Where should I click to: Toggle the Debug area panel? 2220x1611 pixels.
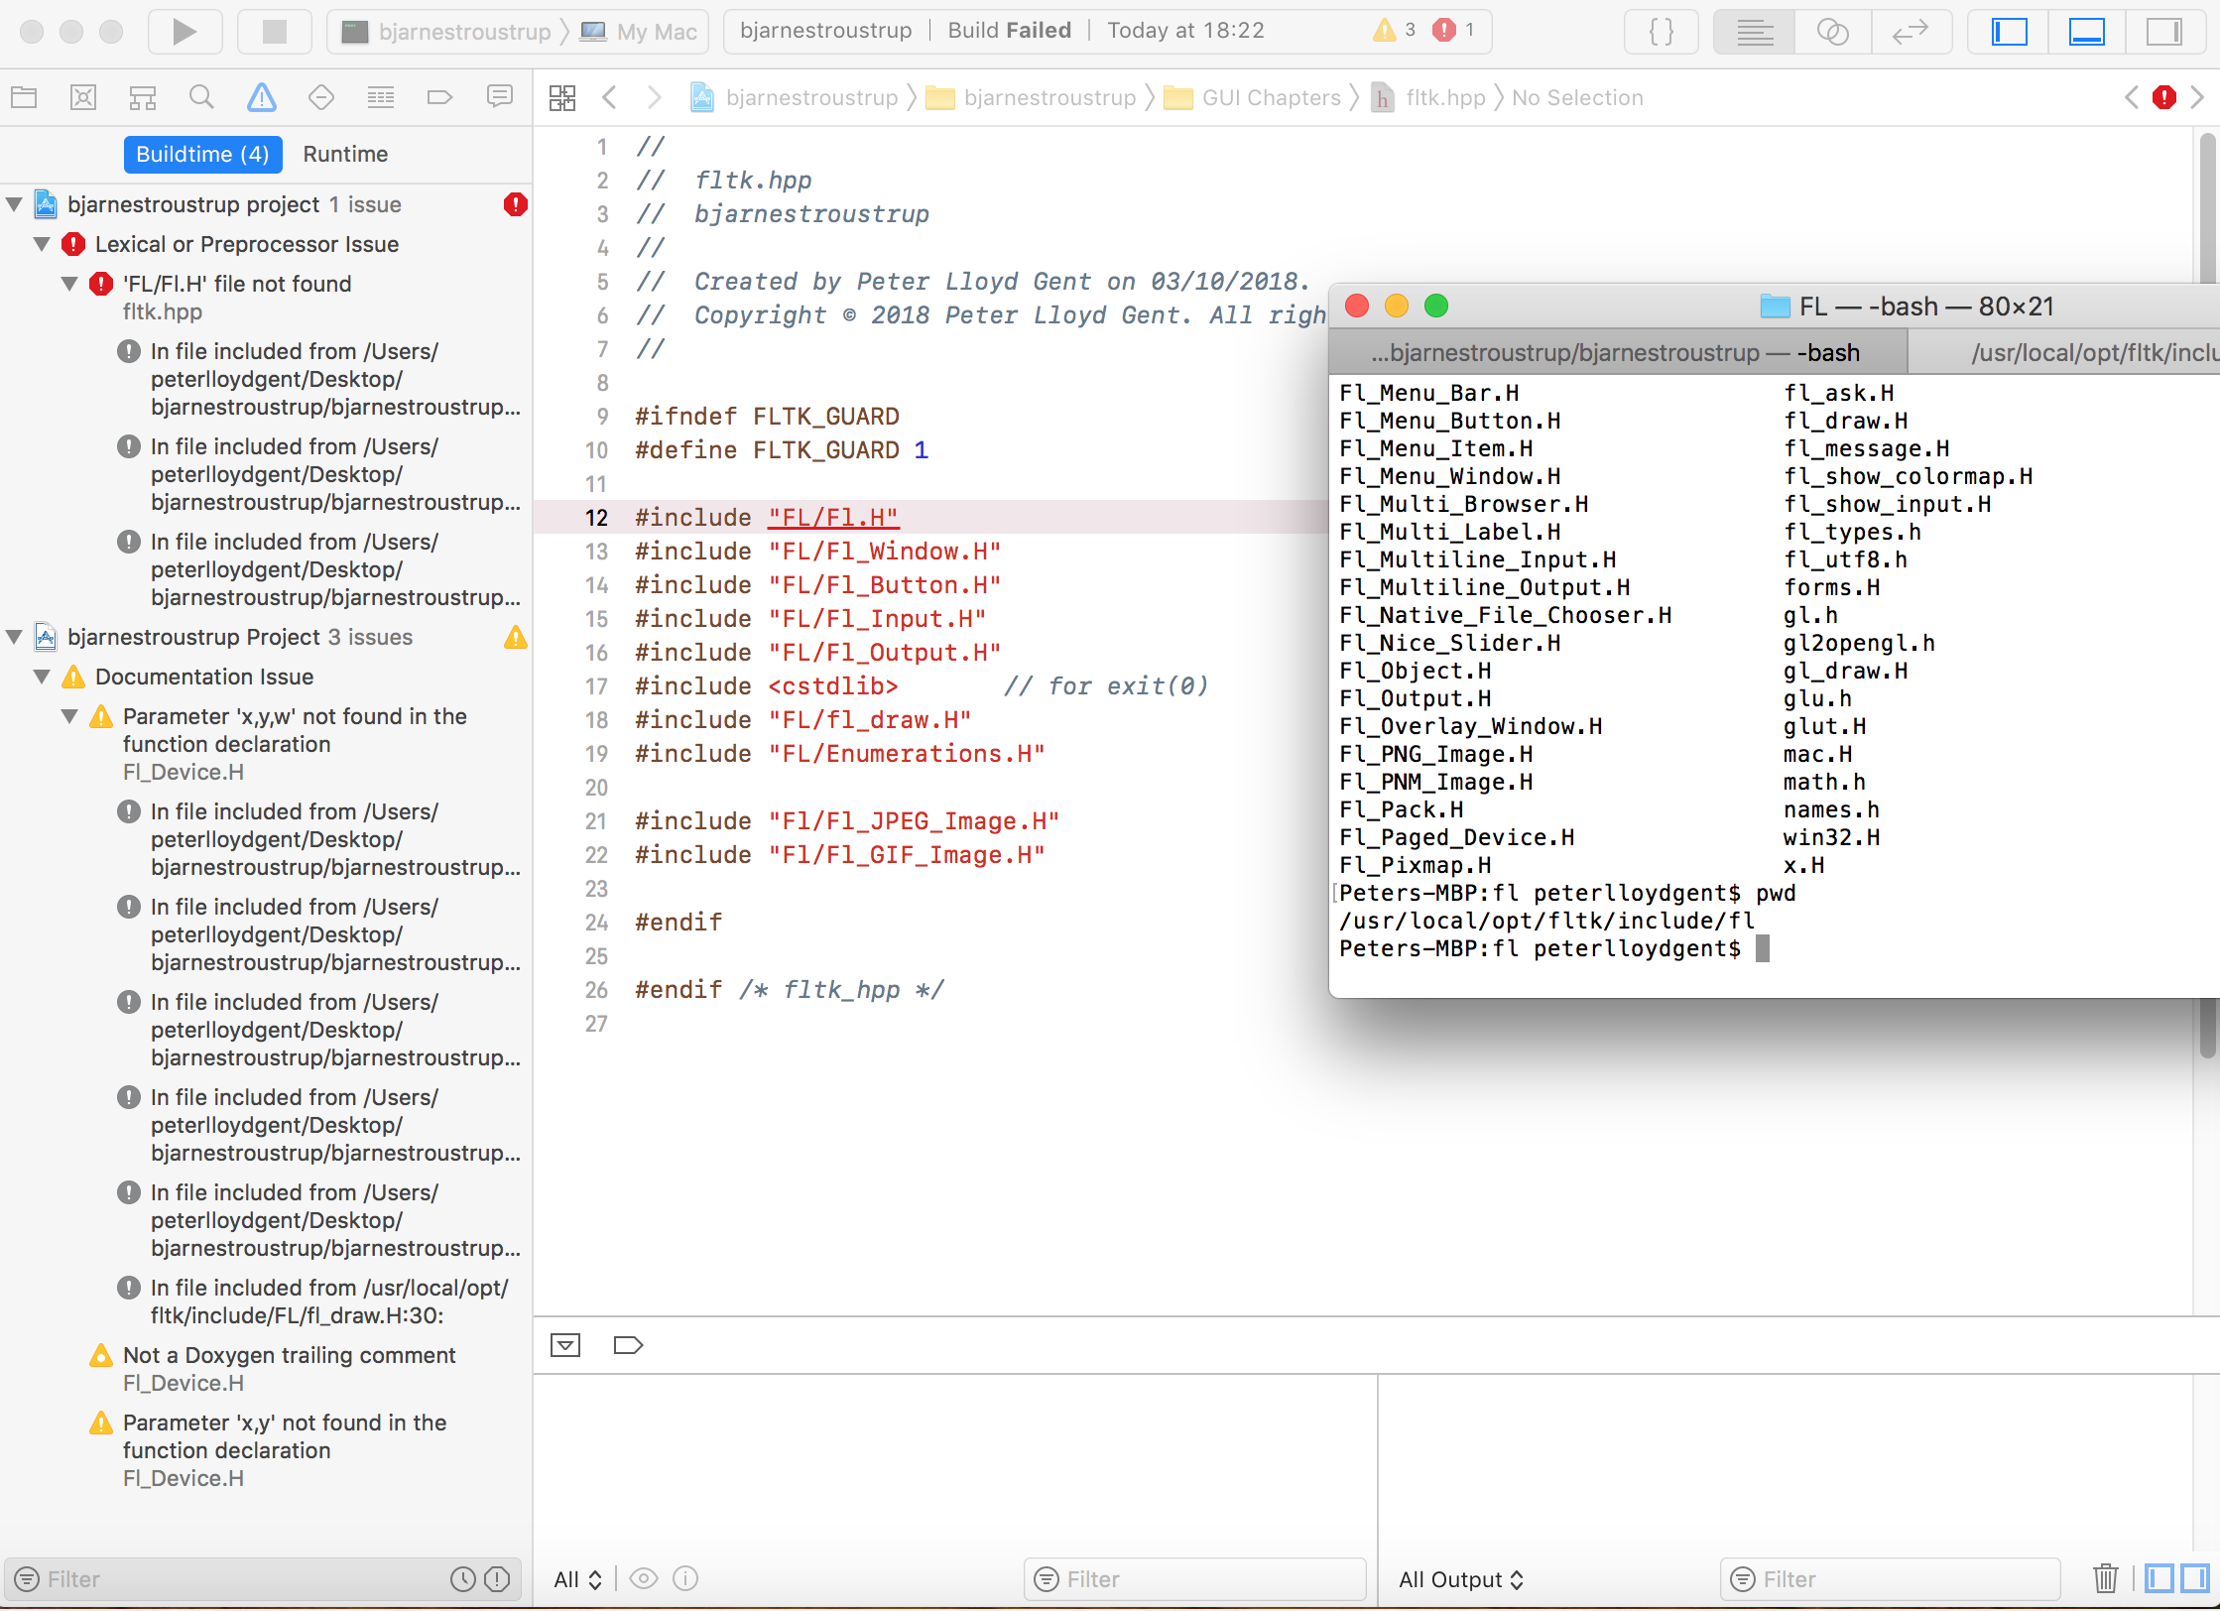click(2086, 32)
